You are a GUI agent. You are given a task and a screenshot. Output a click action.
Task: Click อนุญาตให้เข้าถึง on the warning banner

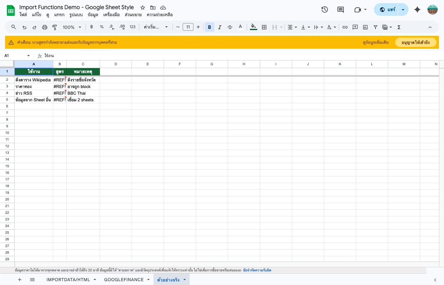coord(415,42)
